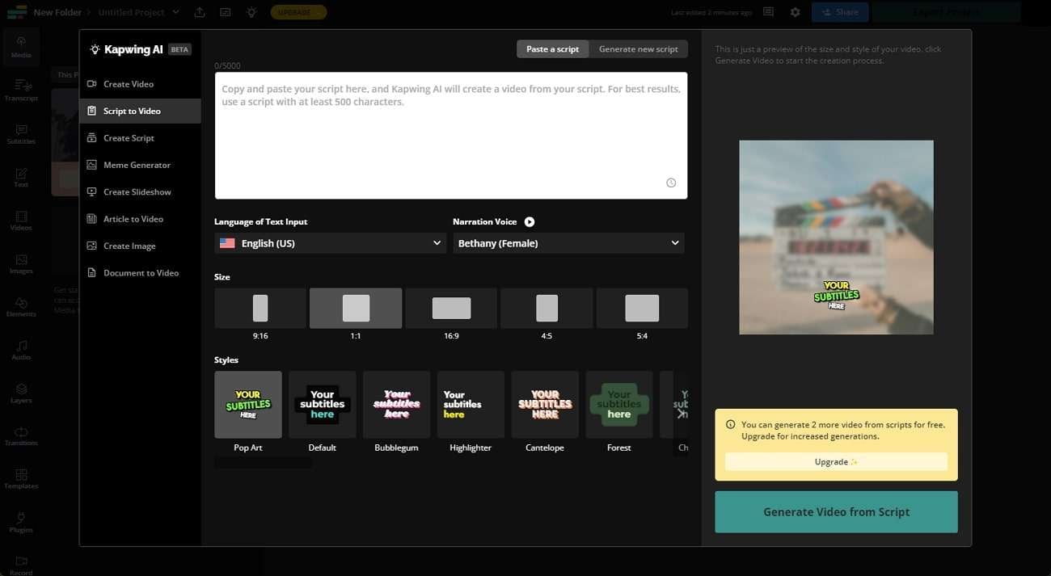Expand the Untitled Project name chevron
Screen dimensions: 1051x576
tap(176, 12)
